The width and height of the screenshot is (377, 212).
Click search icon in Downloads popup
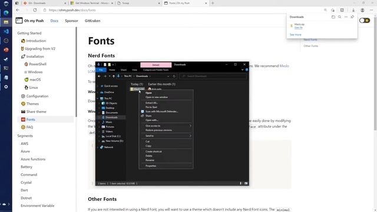click(x=339, y=17)
